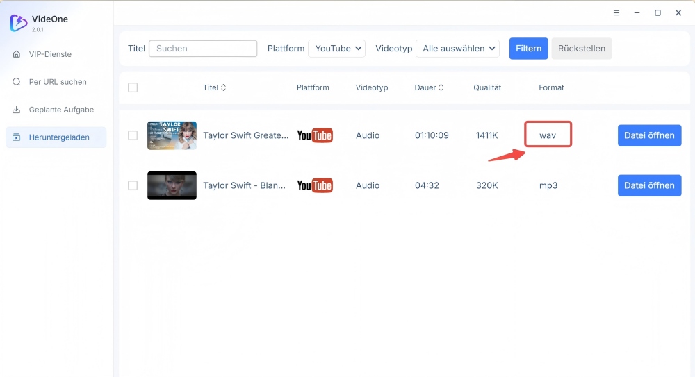The width and height of the screenshot is (695, 377).
Task: Click Audio type in 320K row
Action: tap(368, 185)
